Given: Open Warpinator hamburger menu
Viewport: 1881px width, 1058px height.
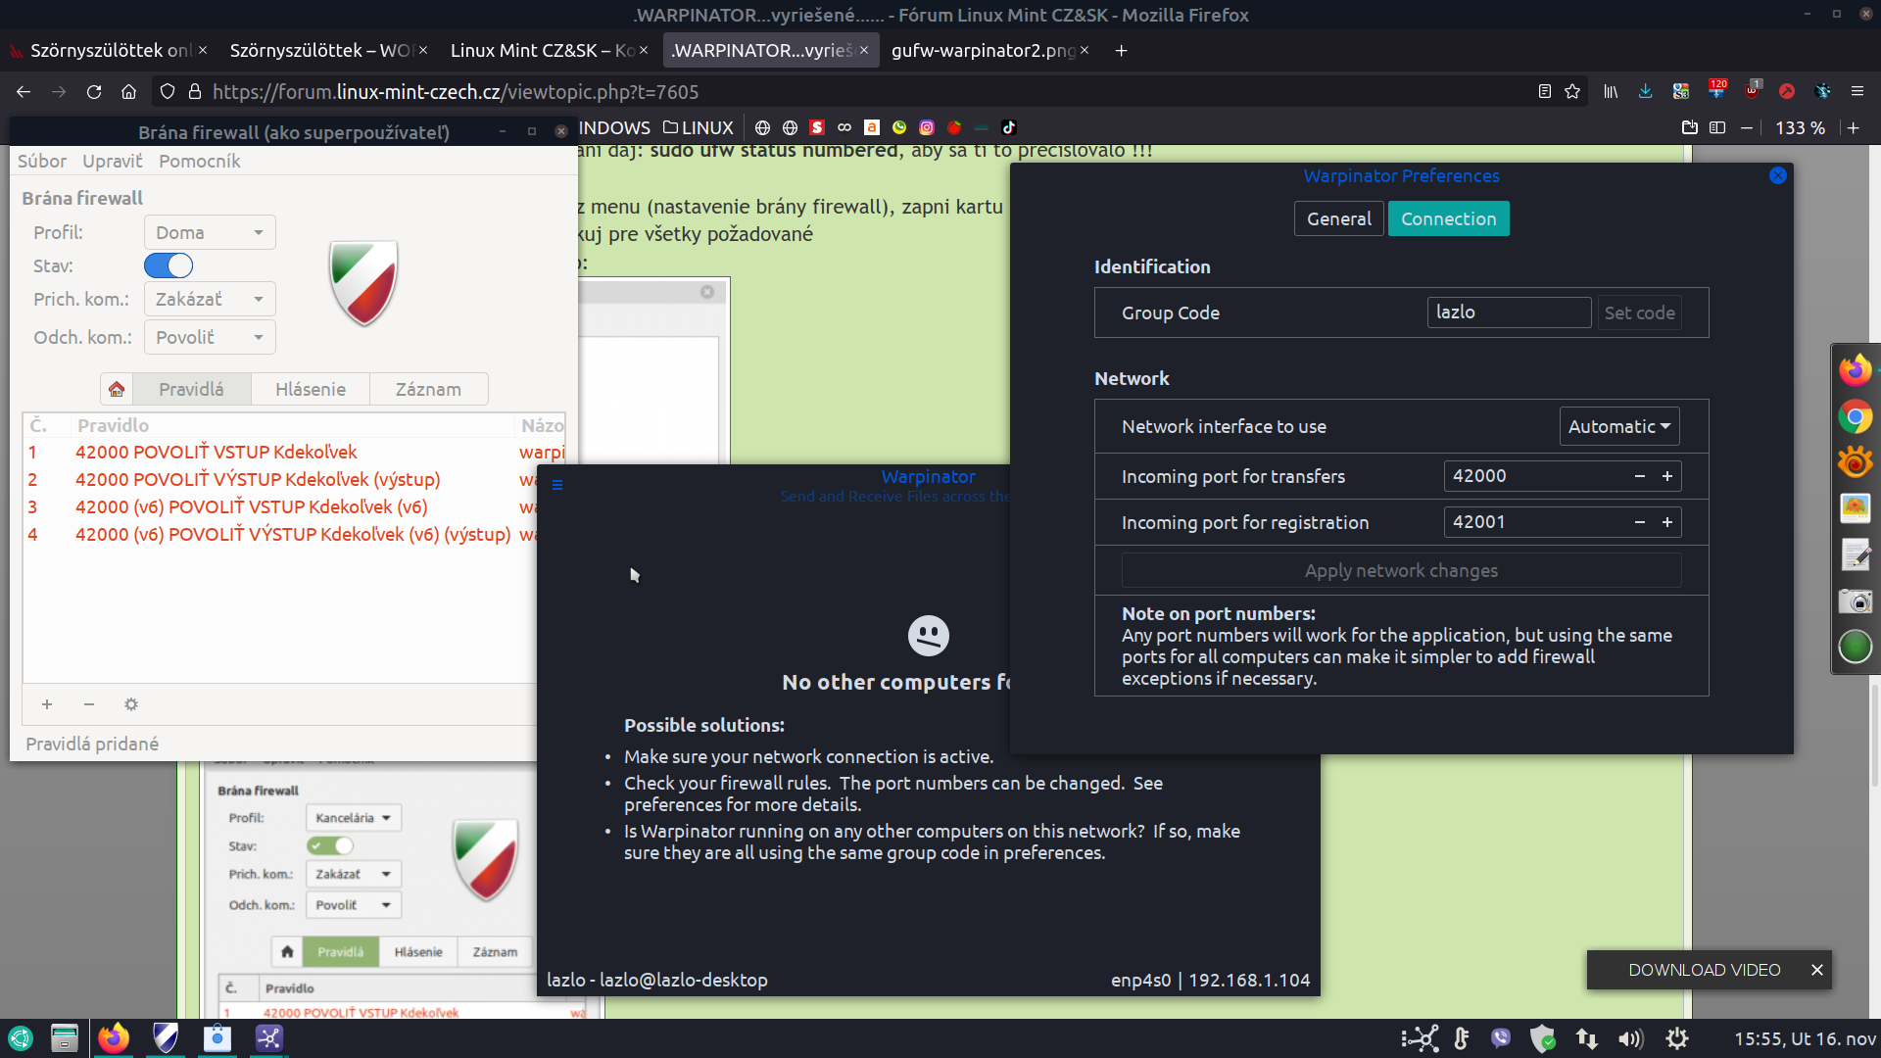Looking at the screenshot, I should (x=557, y=485).
